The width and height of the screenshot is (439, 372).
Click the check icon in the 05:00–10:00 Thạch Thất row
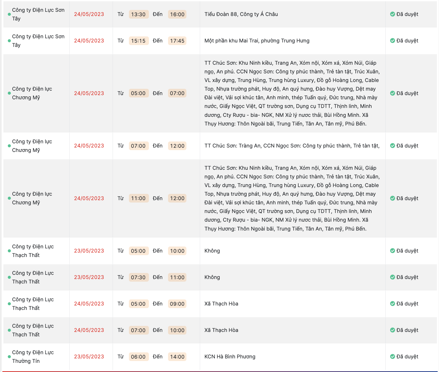(x=393, y=251)
